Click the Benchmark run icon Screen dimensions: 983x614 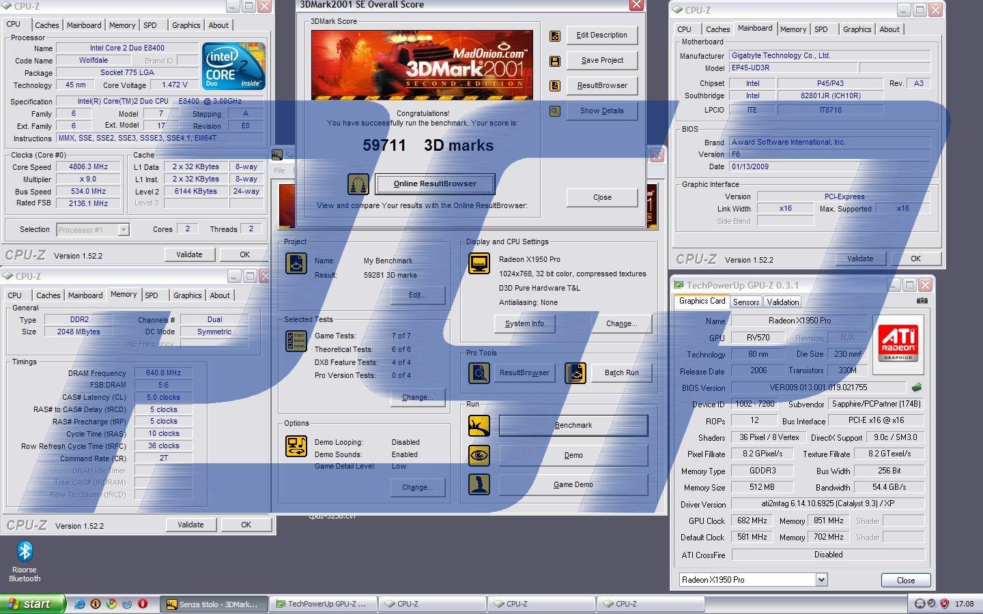click(x=479, y=426)
